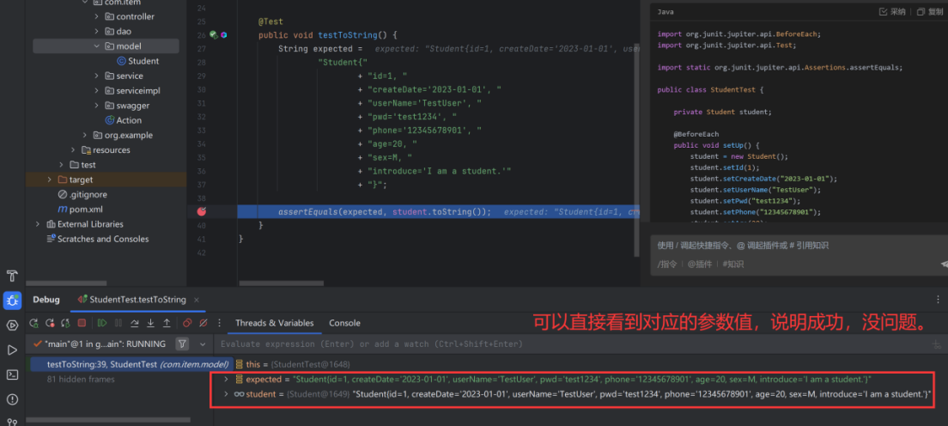Click the breakpoint marker at line 39
The image size is (948, 426).
point(202,211)
